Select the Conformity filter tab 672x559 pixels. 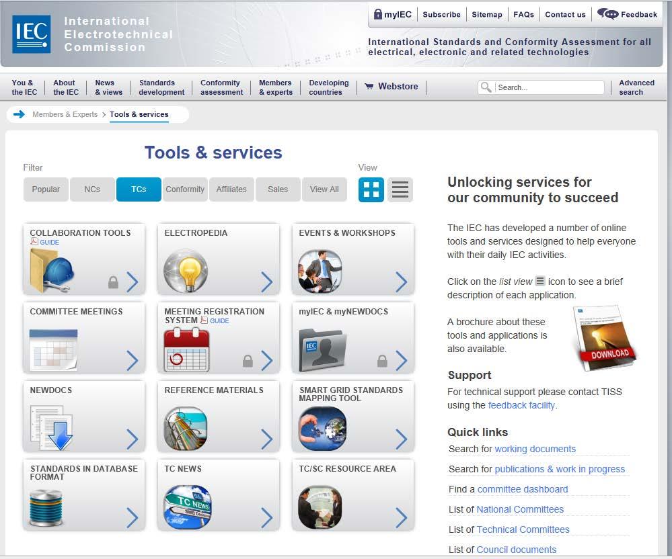pos(185,189)
